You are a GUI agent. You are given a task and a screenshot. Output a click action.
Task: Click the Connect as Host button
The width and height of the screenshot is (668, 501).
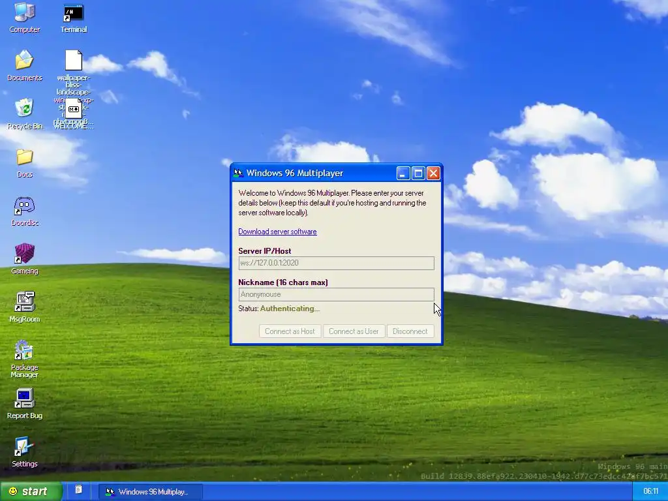click(x=290, y=331)
